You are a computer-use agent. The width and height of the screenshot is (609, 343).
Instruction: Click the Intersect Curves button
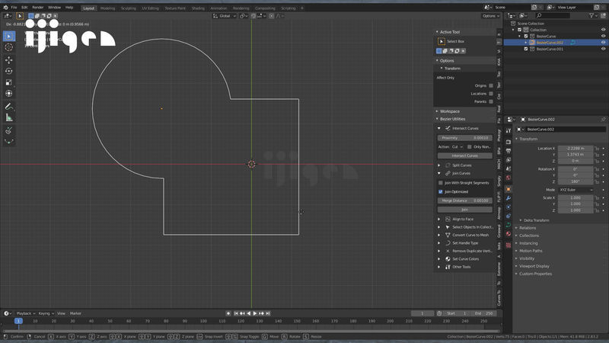click(465, 155)
